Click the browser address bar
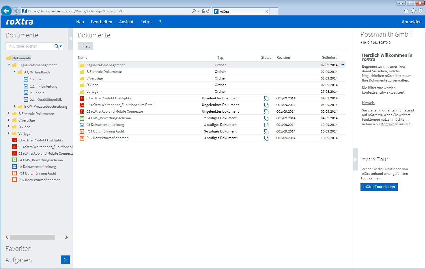The width and height of the screenshot is (426, 269). tap(107, 11)
